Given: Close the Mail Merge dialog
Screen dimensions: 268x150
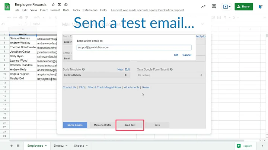Looking at the screenshot, I should [x=202, y=24].
